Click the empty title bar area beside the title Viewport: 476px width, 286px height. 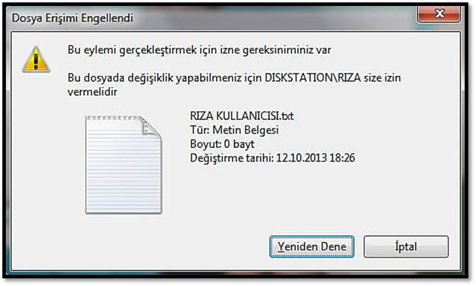tap(273, 18)
